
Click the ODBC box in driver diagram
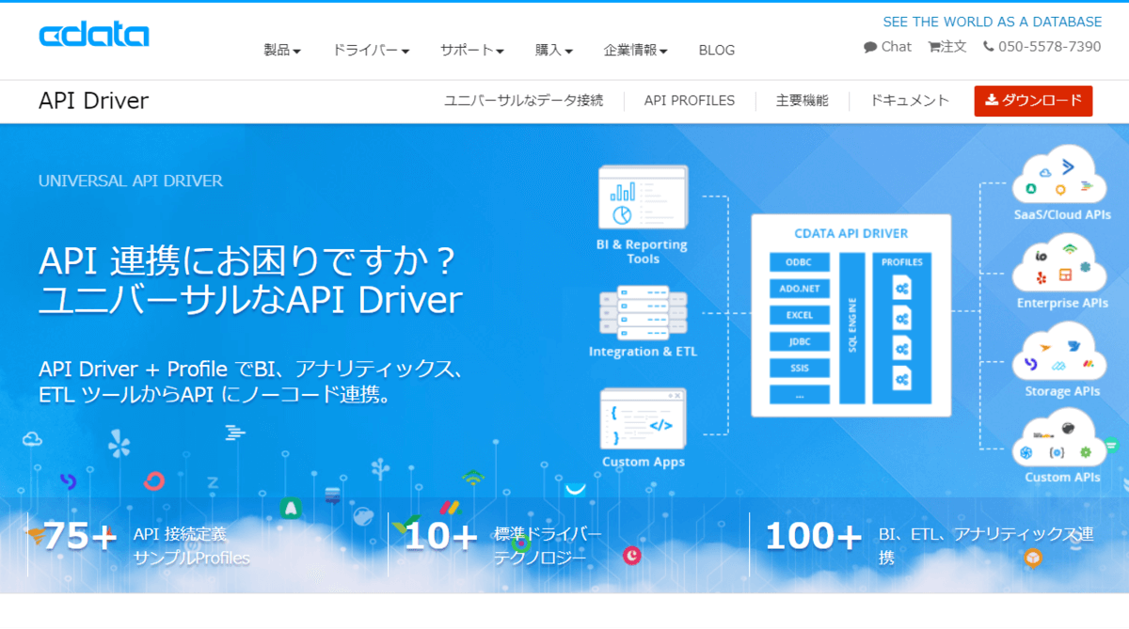pos(799,262)
